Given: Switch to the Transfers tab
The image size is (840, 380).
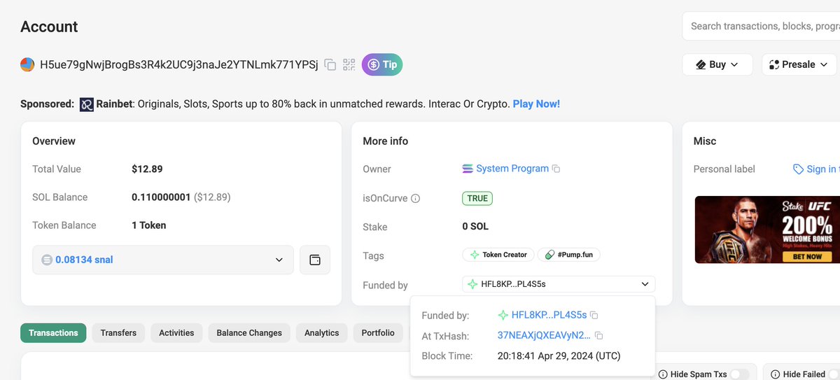Looking at the screenshot, I should point(118,333).
